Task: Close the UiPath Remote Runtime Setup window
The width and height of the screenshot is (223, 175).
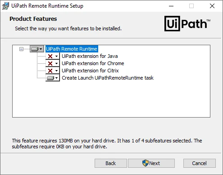Action: pos(212,6)
